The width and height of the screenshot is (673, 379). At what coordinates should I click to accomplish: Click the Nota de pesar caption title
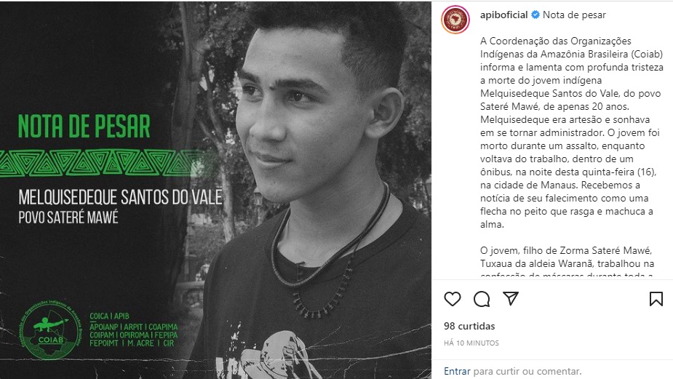pyautogui.click(x=574, y=15)
